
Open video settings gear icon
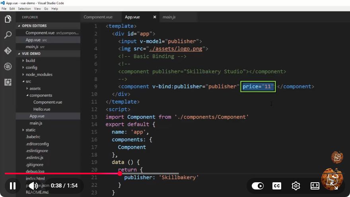coord(296,185)
